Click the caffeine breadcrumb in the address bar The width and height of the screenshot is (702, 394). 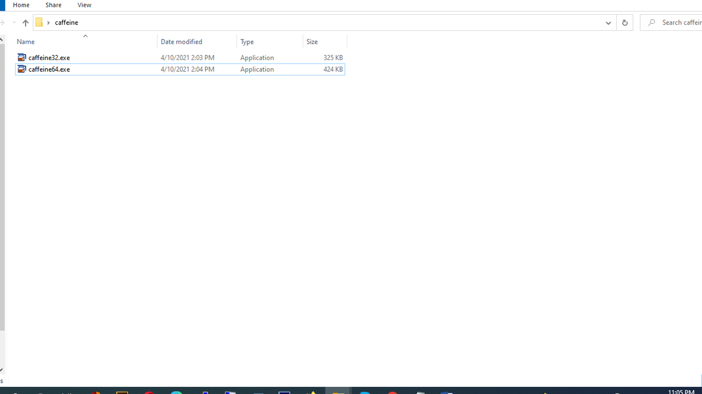pyautogui.click(x=67, y=23)
